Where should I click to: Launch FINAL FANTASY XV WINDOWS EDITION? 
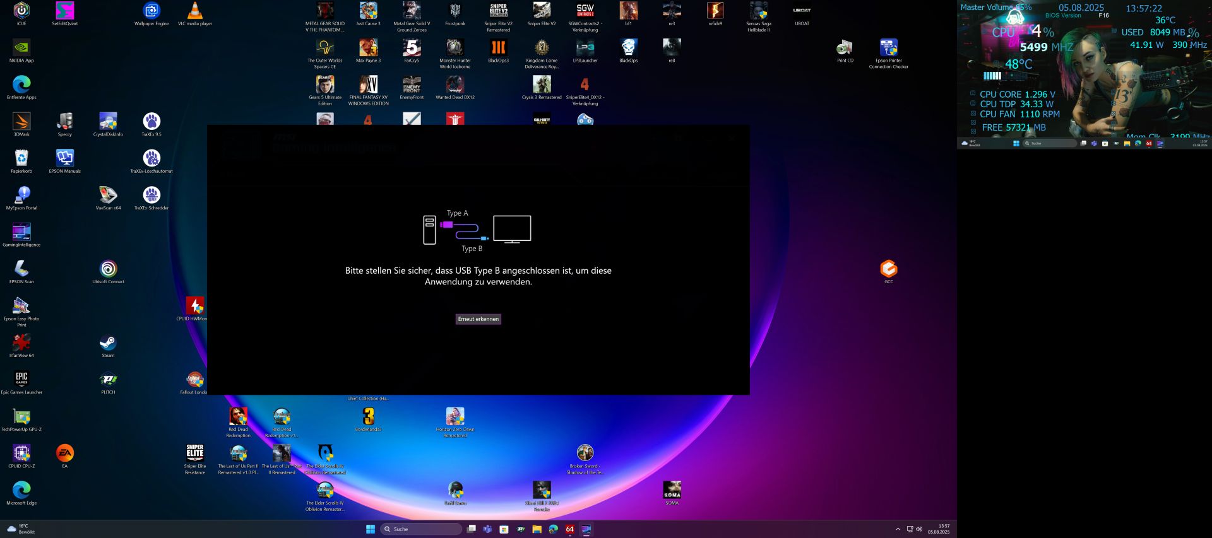tap(369, 91)
